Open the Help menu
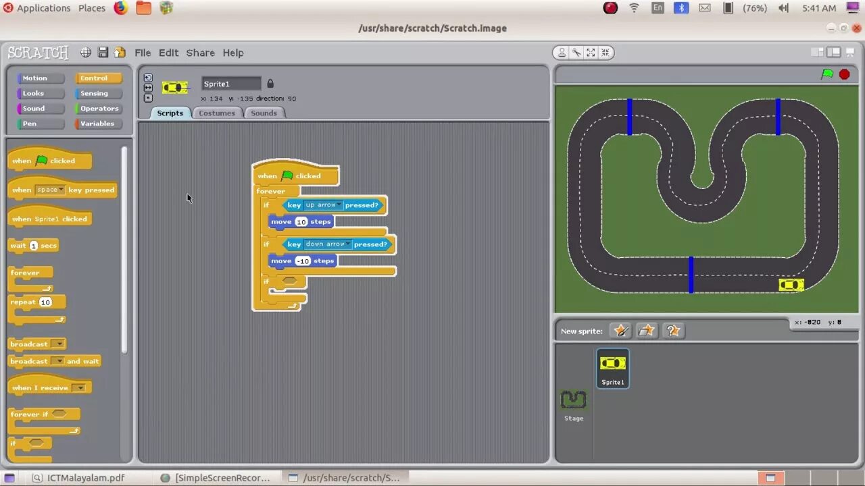 coord(233,53)
